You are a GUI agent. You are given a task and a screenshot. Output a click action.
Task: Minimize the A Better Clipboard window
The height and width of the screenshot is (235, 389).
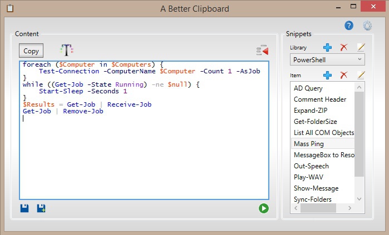coord(338,7)
